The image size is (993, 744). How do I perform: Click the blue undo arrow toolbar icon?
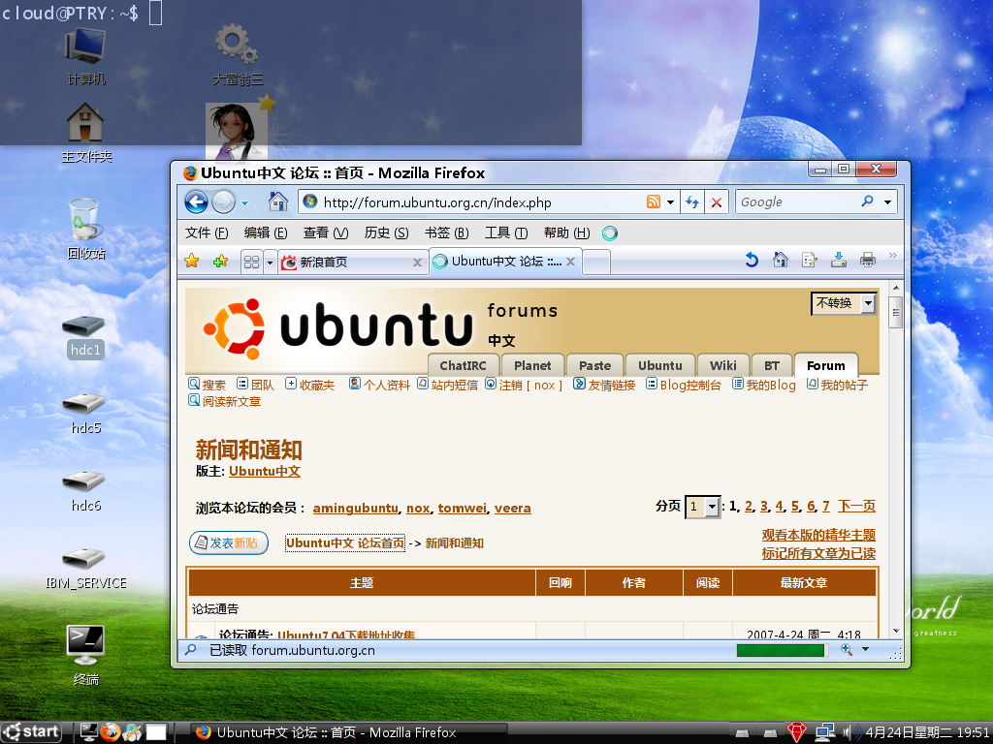752,260
